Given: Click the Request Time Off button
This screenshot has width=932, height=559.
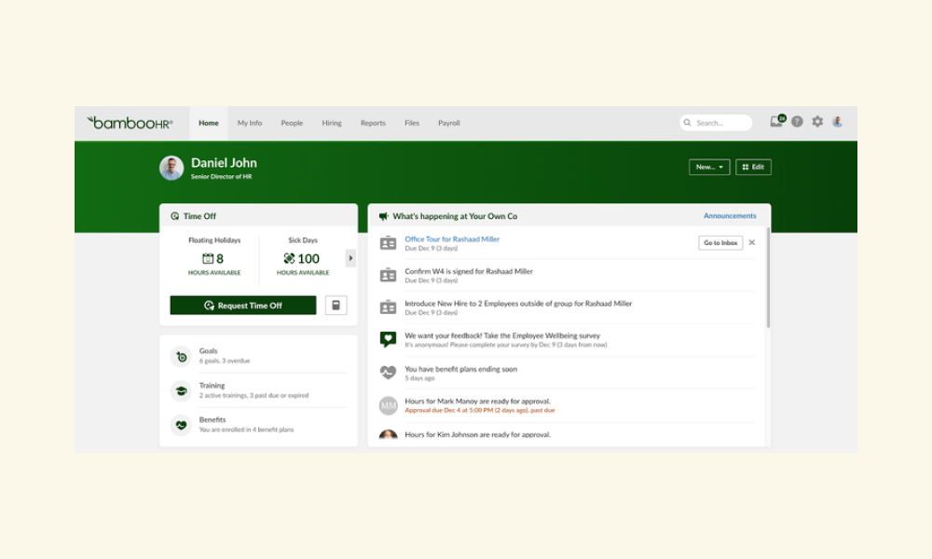Looking at the screenshot, I should click(243, 306).
